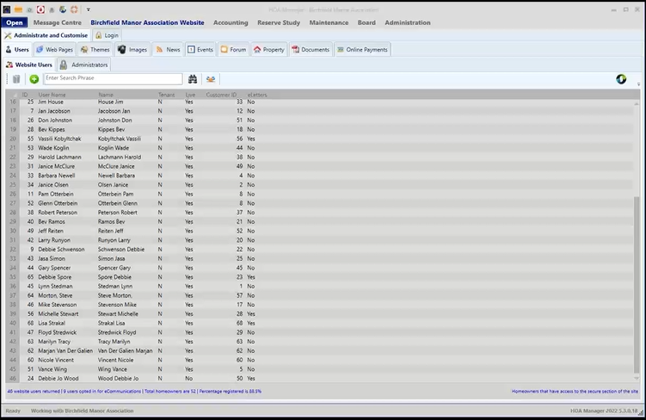Click the vertical scrollbar thumb of the user list
The width and height of the screenshot is (646, 420).
[637, 284]
